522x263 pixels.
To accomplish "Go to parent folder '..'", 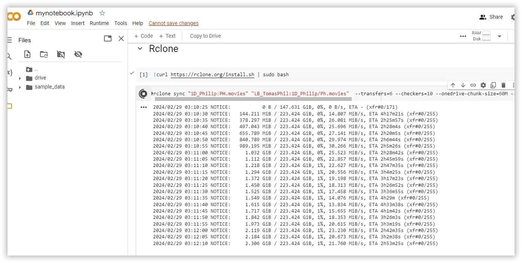I will pos(32,69).
